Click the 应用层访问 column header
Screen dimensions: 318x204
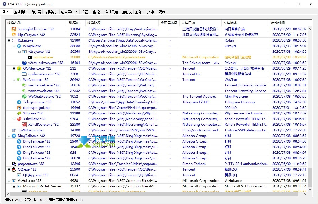(x=169, y=23)
